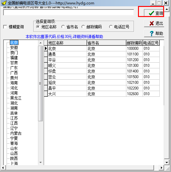The image size is (171, 172).
Task: Select 安徽 in the province tree
Action: tap(14, 48)
